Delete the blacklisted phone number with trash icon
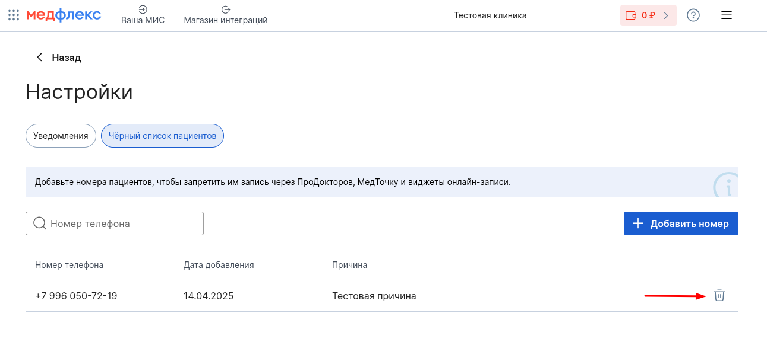 click(x=719, y=295)
